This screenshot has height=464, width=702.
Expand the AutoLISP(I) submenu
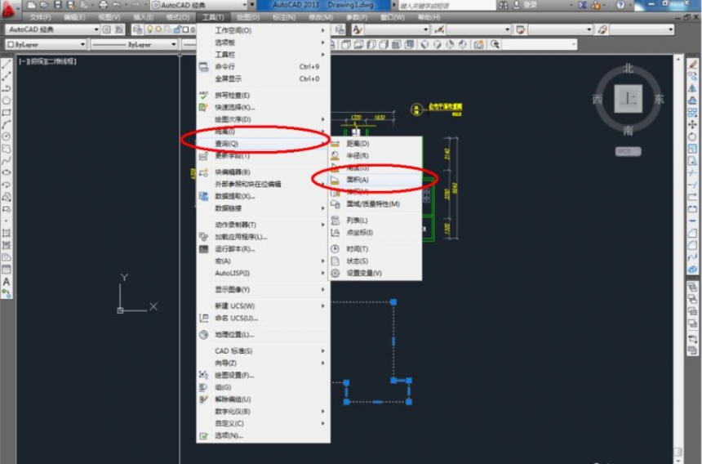tap(263, 273)
